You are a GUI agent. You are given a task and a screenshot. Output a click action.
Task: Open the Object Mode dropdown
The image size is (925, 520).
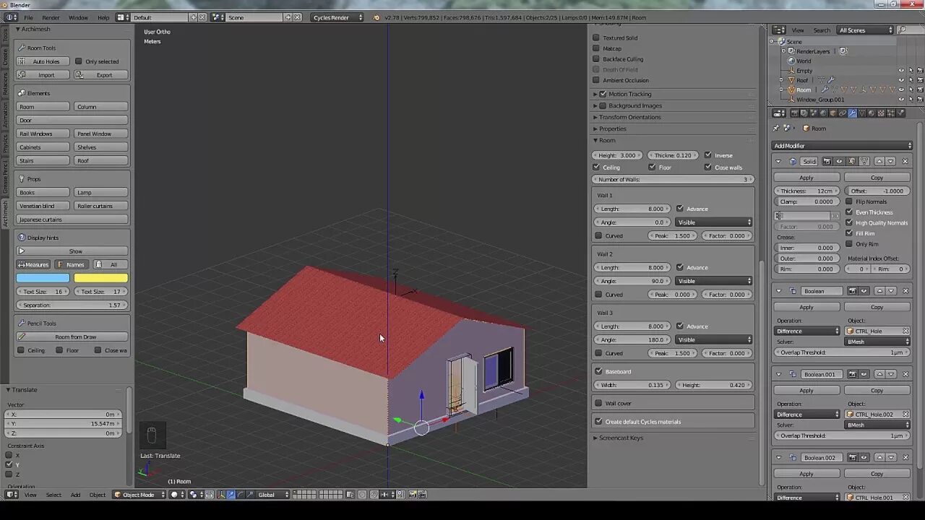140,495
